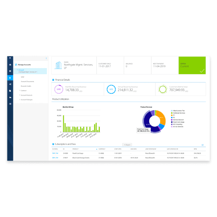Screen dimensions: 217x217
Task: Open the document icon in sidebar
Action: pyautogui.click(x=10, y=91)
